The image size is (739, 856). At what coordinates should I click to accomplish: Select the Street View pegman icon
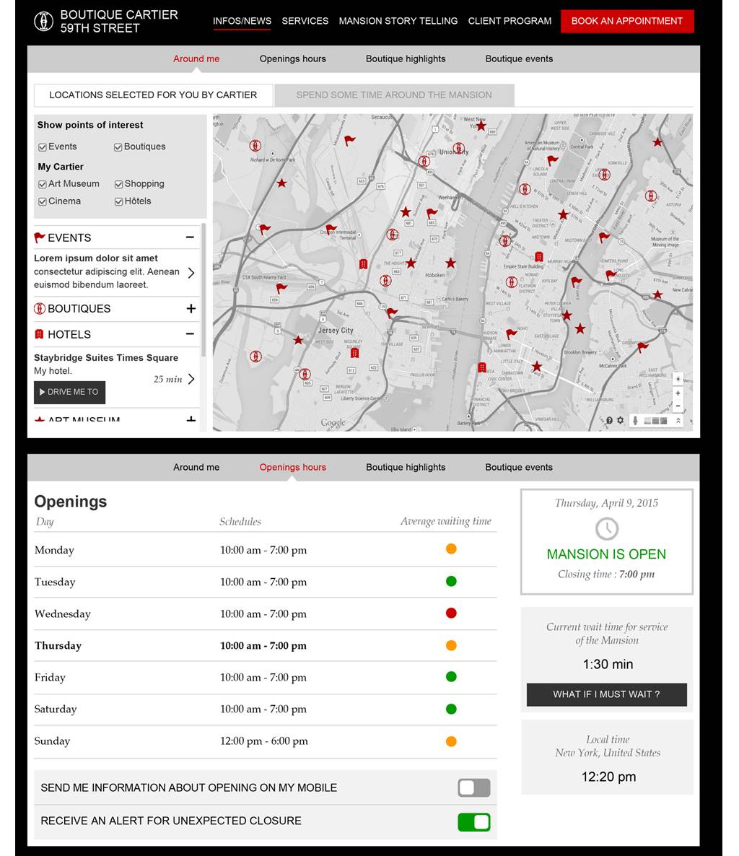(x=636, y=421)
